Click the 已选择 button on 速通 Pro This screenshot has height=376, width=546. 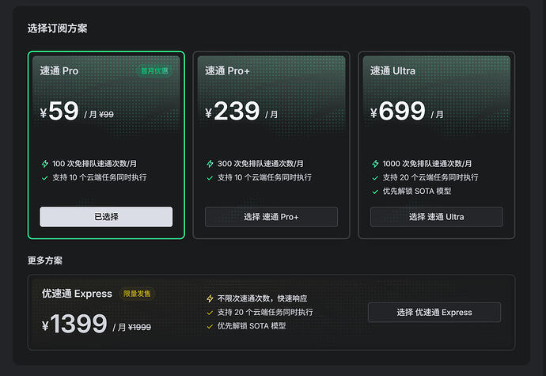pos(106,217)
